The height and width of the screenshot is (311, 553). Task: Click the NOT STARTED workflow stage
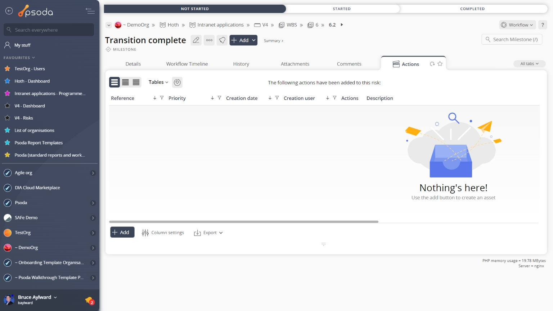195,9
